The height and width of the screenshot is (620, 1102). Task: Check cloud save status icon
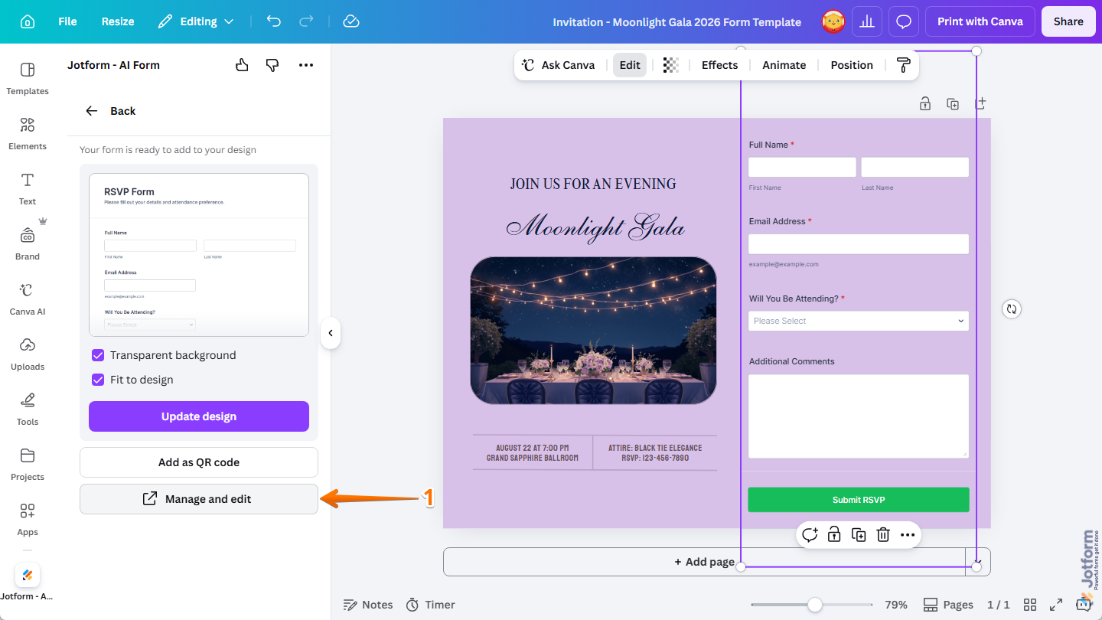pyautogui.click(x=351, y=21)
